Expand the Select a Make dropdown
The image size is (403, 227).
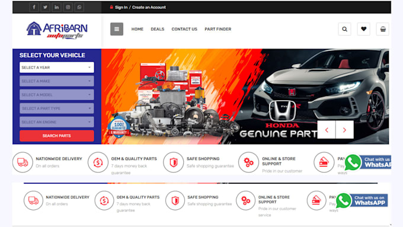point(57,81)
